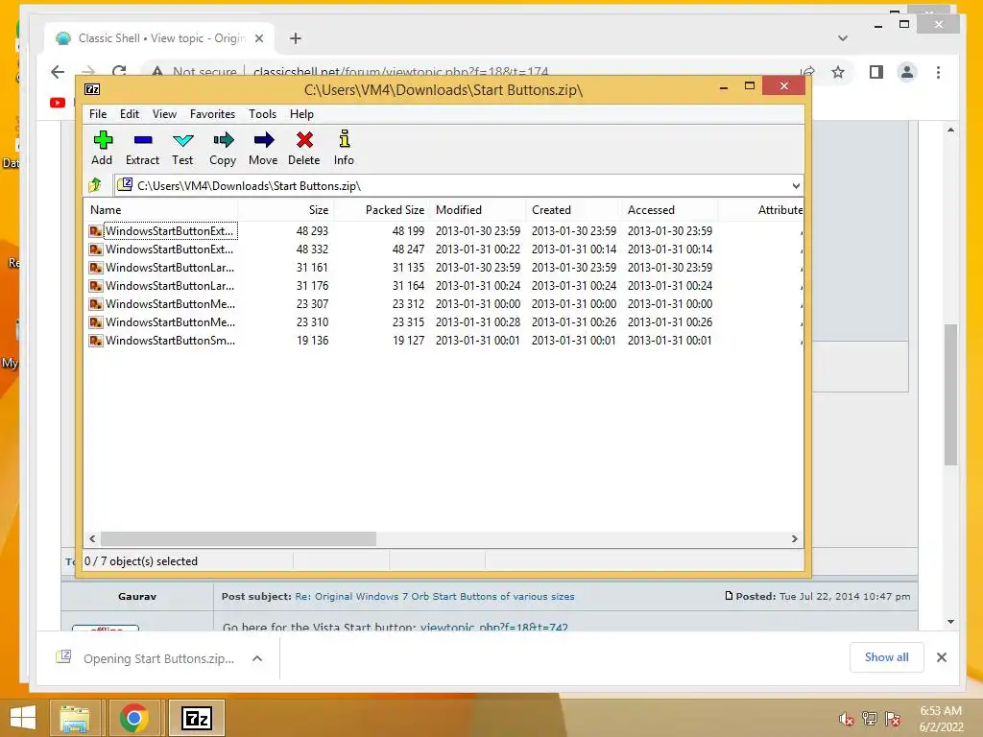Select the Copy toolbar icon
Image resolution: width=983 pixels, height=737 pixels.
tap(223, 148)
